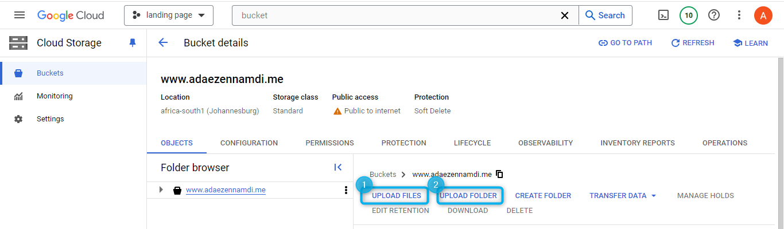Go back using the arrow icon
Image resolution: width=784 pixels, height=229 pixels.
tap(164, 43)
